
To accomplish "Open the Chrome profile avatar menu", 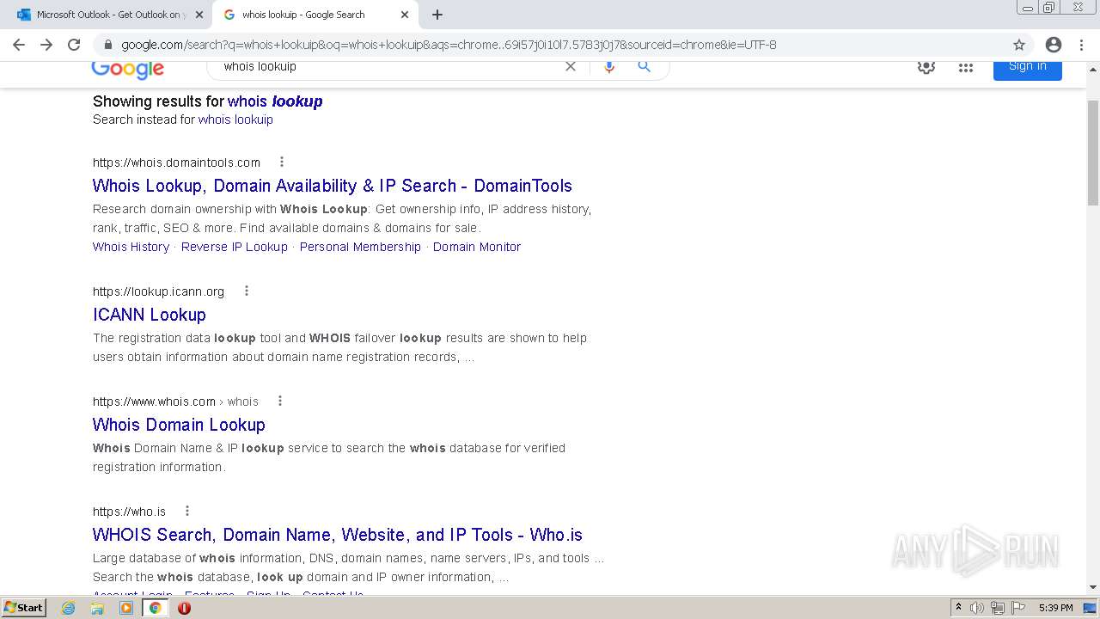I will point(1054,45).
